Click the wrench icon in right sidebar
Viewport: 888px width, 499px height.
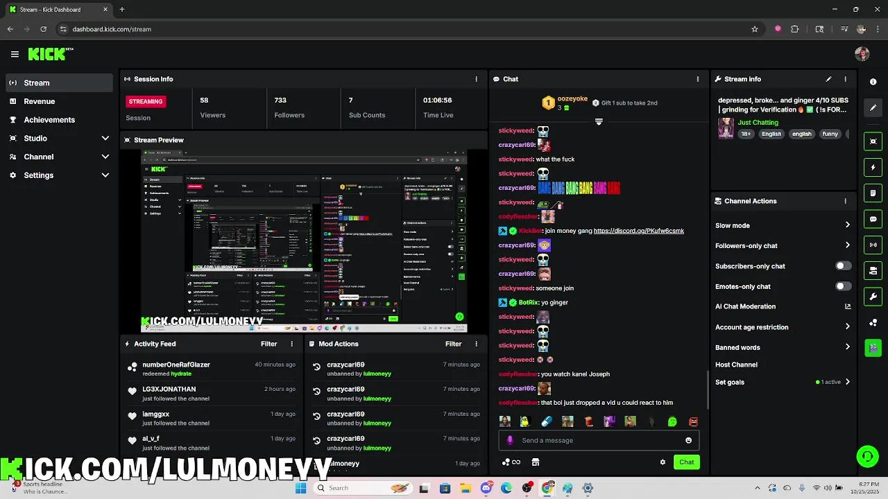873,297
